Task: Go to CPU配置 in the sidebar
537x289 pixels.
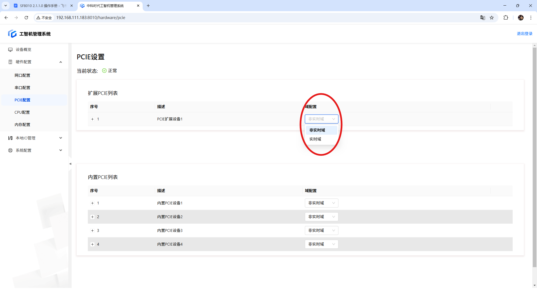Action: (22, 112)
